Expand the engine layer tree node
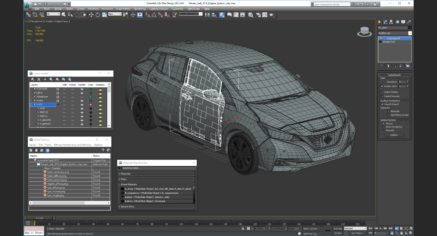 pos(31,101)
